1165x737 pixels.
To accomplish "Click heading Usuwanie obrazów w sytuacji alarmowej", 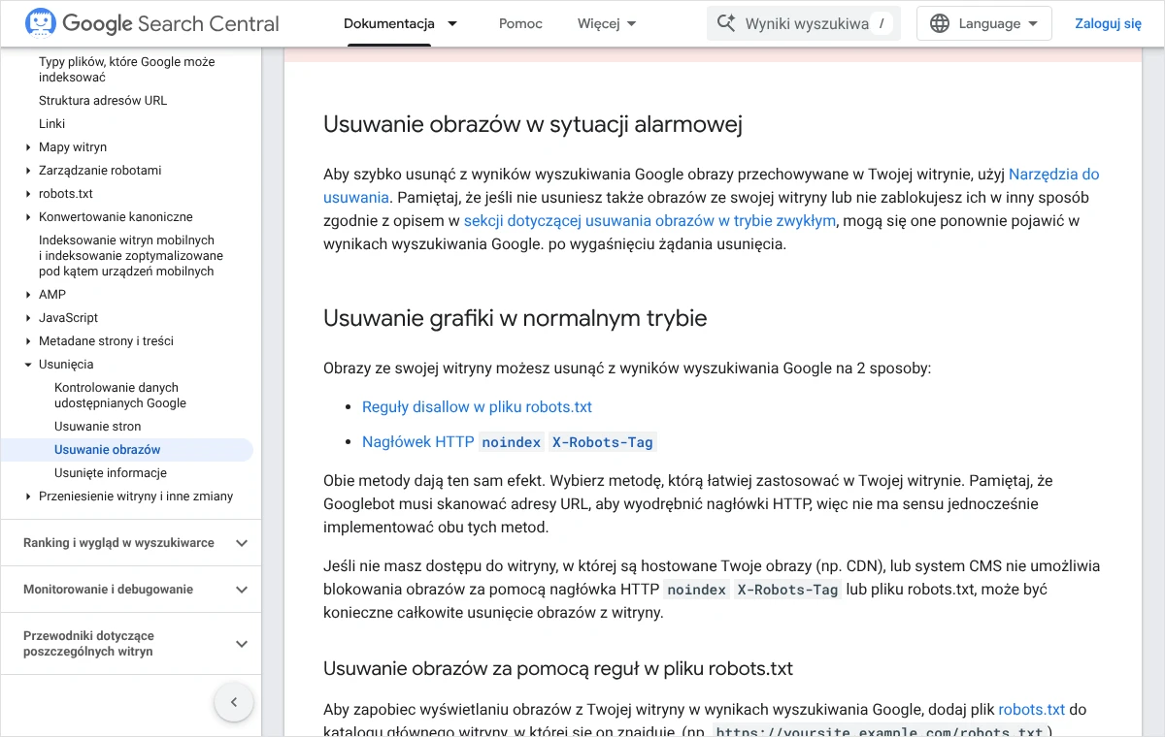I will (533, 124).
